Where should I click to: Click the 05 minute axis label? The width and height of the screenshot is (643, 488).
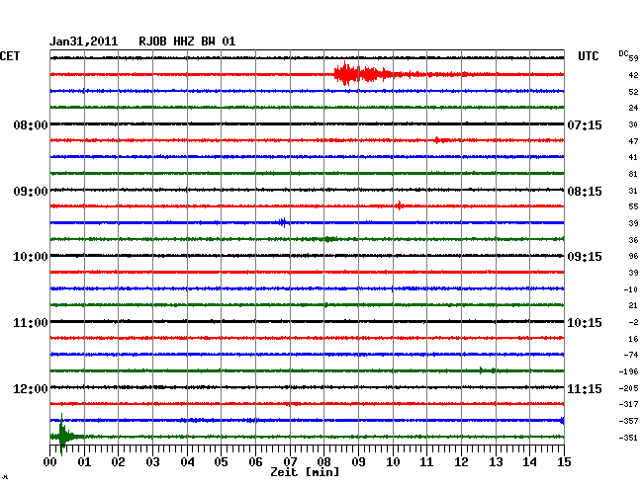(x=221, y=462)
